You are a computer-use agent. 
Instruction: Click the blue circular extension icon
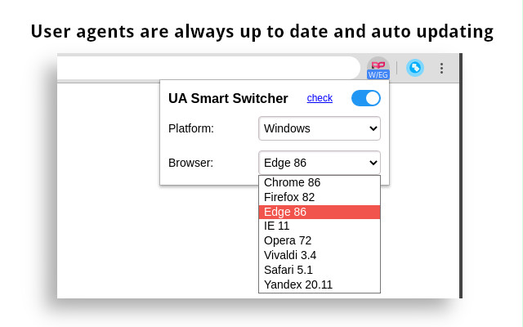pyautogui.click(x=415, y=68)
